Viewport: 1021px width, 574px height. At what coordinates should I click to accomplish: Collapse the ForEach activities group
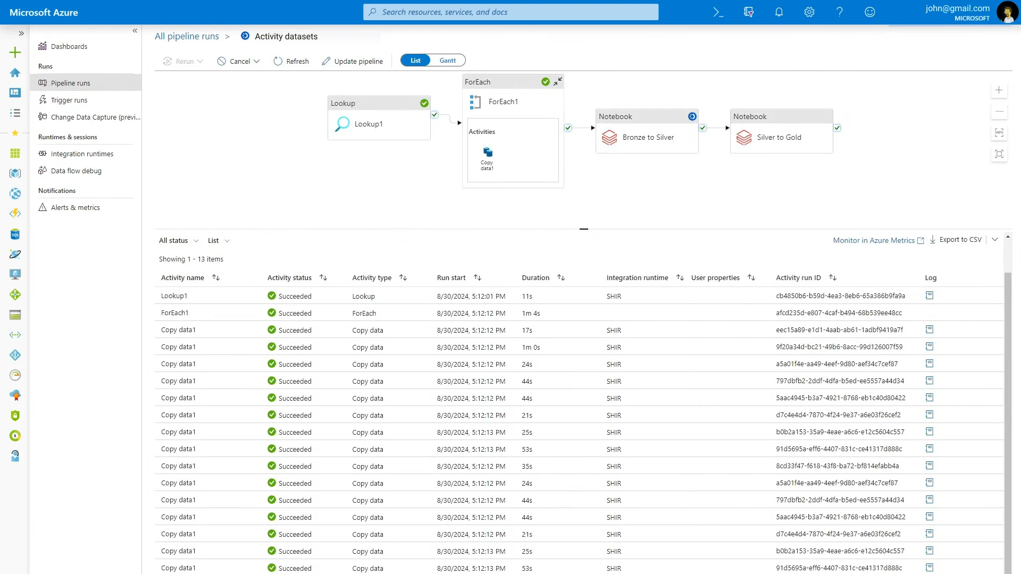(558, 81)
